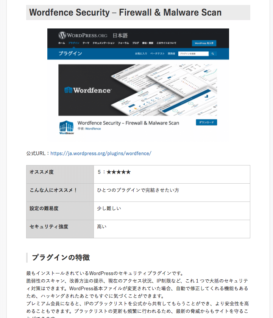The image size is (273, 318).
Task: Select the 'オススメ度' table header cell
Action: (60, 175)
